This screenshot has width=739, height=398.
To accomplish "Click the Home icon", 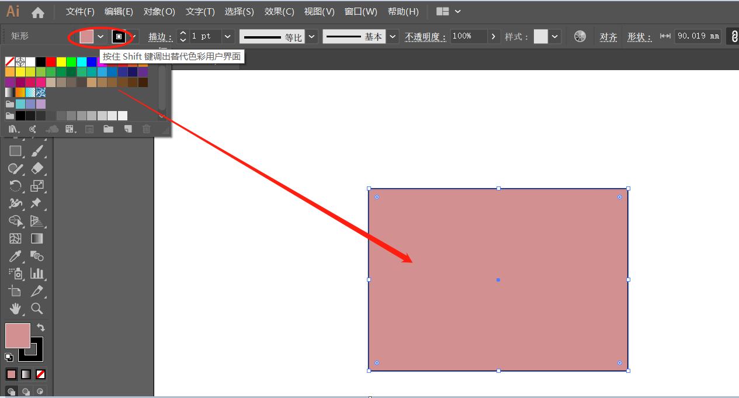I will point(38,12).
